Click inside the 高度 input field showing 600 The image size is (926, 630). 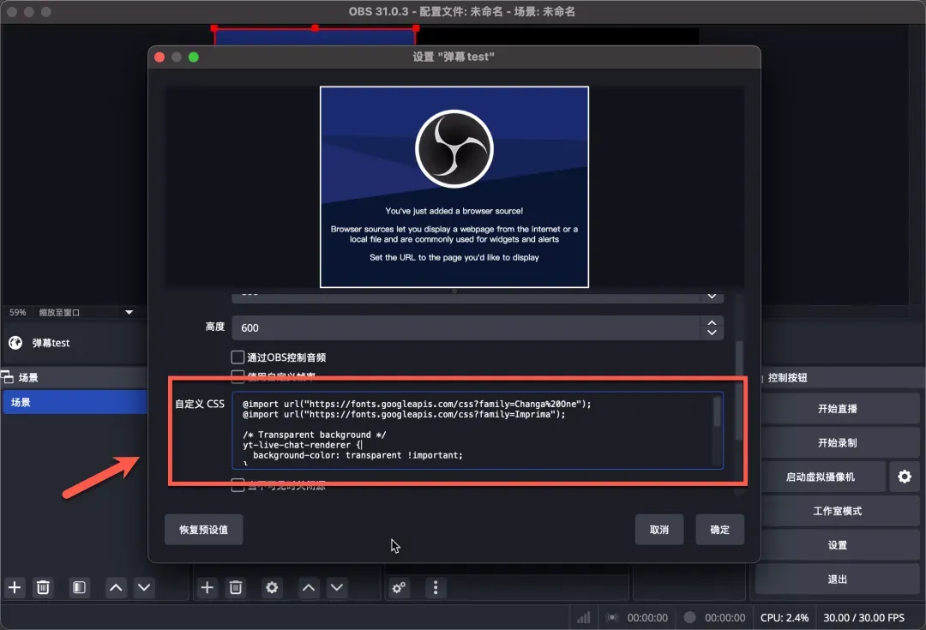coord(466,327)
